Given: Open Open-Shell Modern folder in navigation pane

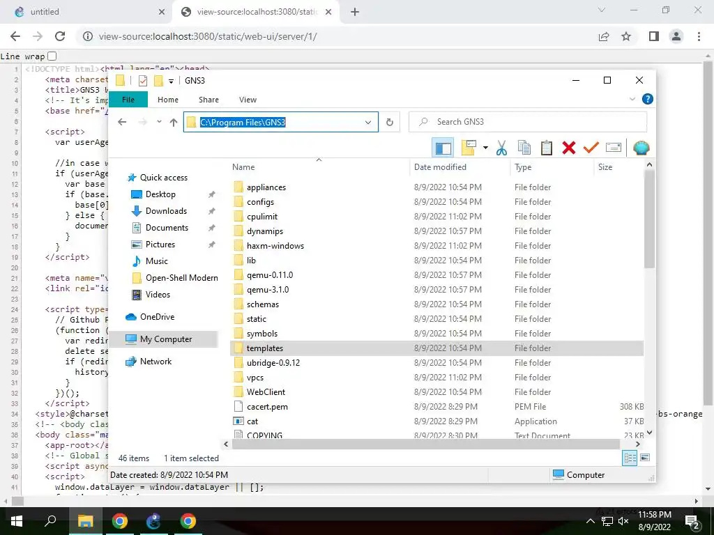Looking at the screenshot, I should click(175, 278).
